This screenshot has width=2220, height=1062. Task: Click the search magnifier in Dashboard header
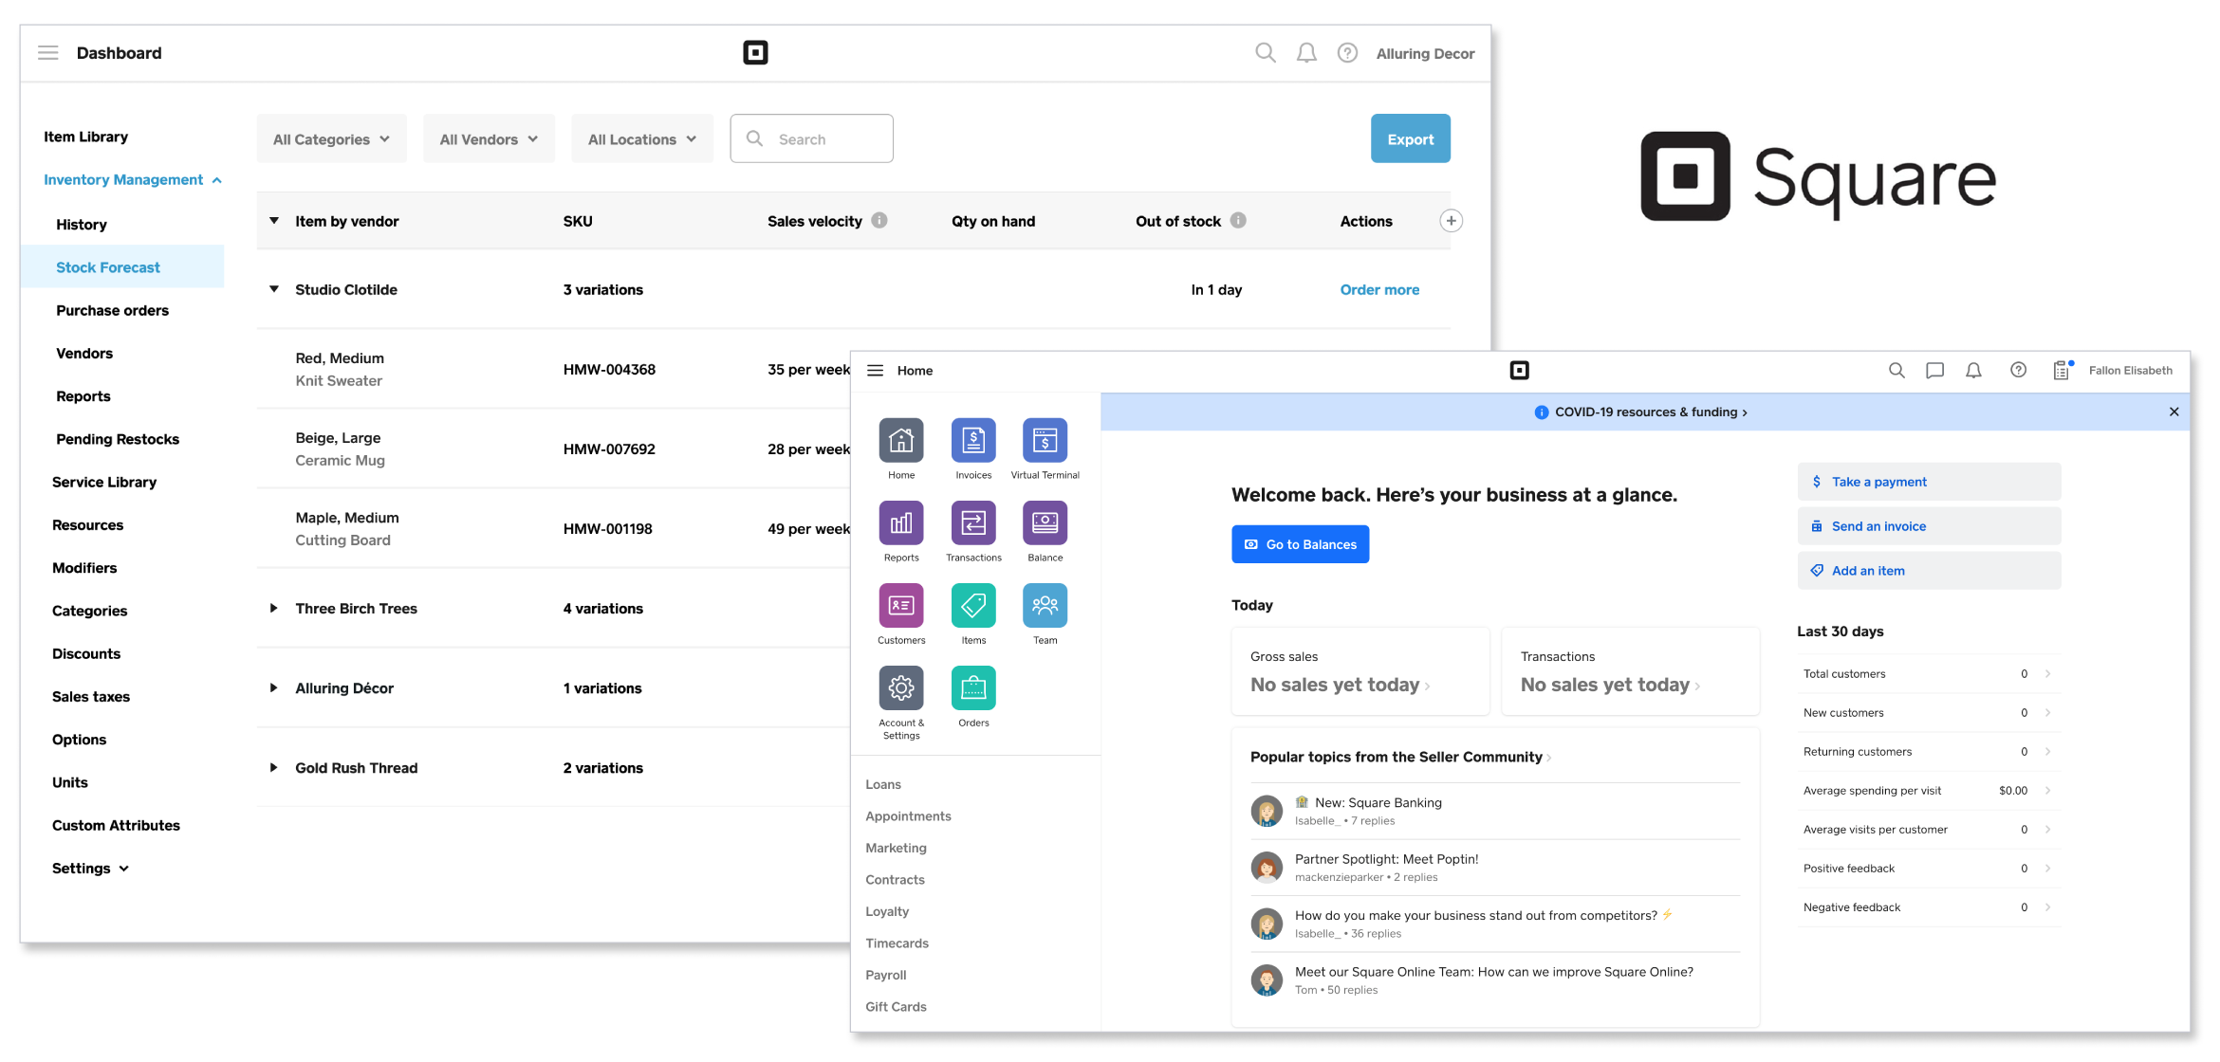click(x=1265, y=53)
